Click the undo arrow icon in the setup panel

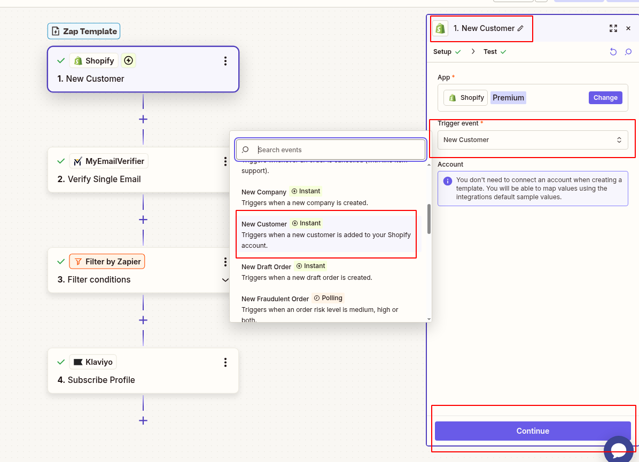(x=613, y=51)
